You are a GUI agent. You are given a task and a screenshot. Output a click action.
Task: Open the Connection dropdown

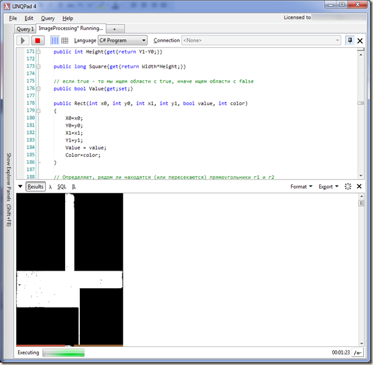(x=261, y=40)
